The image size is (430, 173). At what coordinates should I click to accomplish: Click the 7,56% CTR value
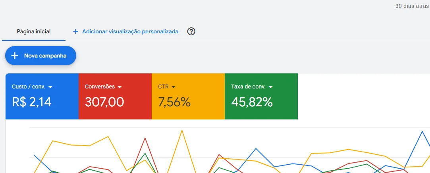coord(174,102)
